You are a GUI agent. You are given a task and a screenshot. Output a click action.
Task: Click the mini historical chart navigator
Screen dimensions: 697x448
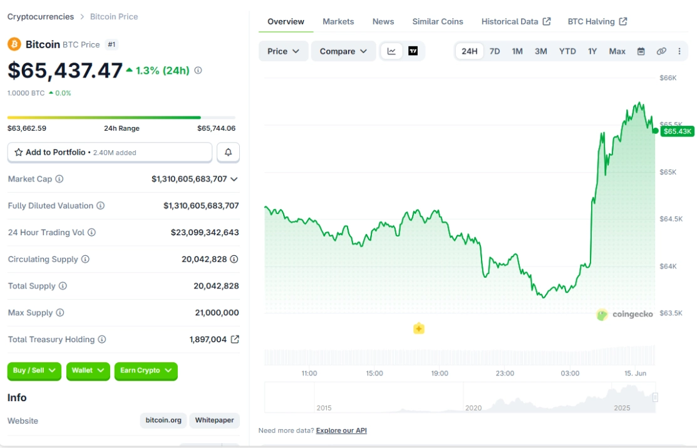point(460,397)
